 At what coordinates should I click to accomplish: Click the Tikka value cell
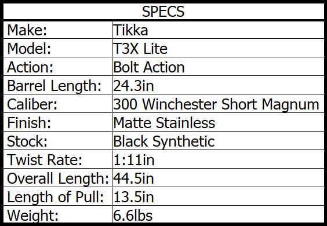tap(218, 30)
